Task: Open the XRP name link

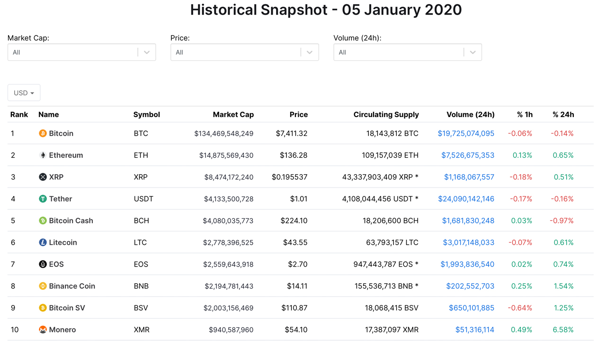Action: [x=56, y=177]
